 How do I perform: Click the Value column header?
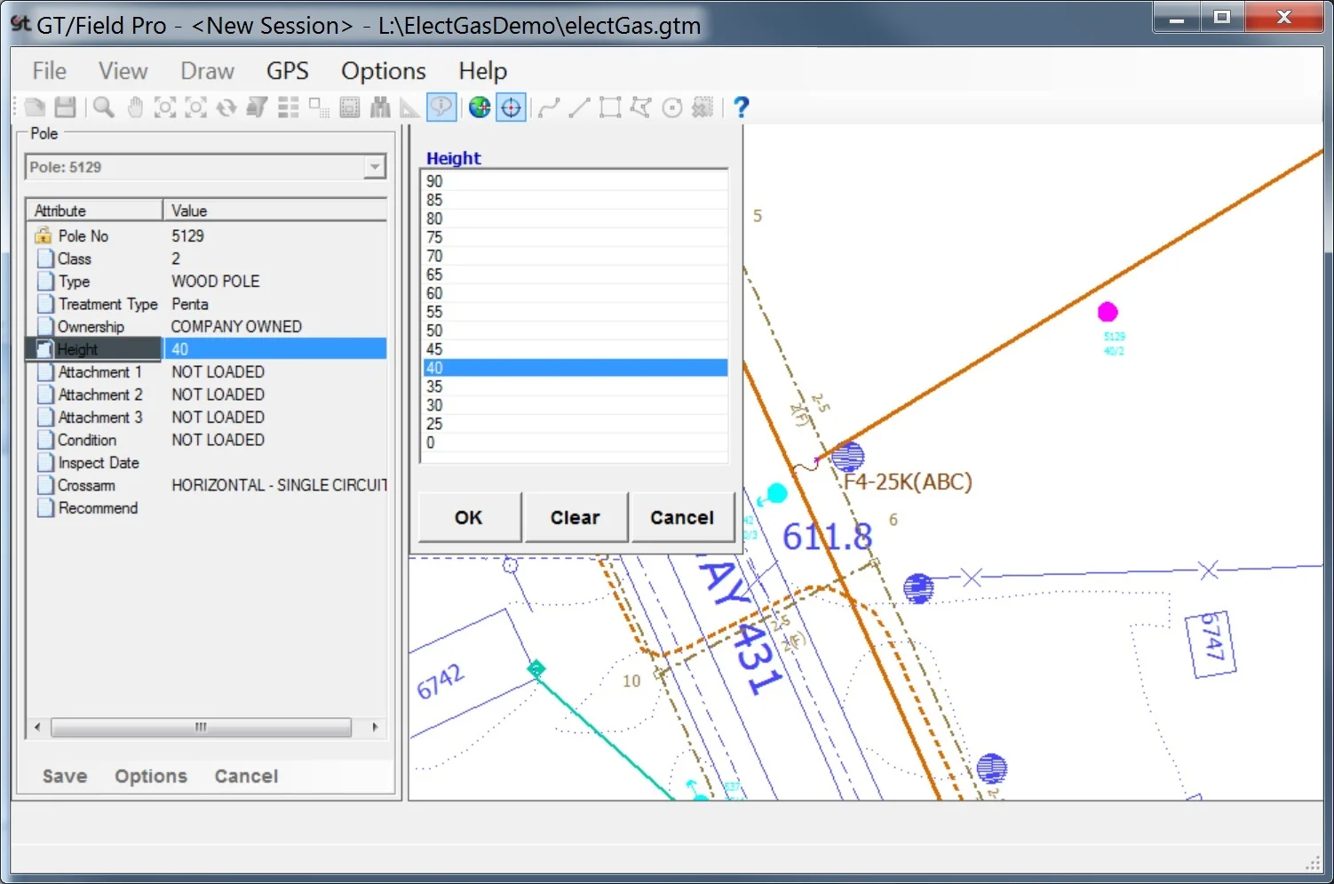[x=275, y=211]
